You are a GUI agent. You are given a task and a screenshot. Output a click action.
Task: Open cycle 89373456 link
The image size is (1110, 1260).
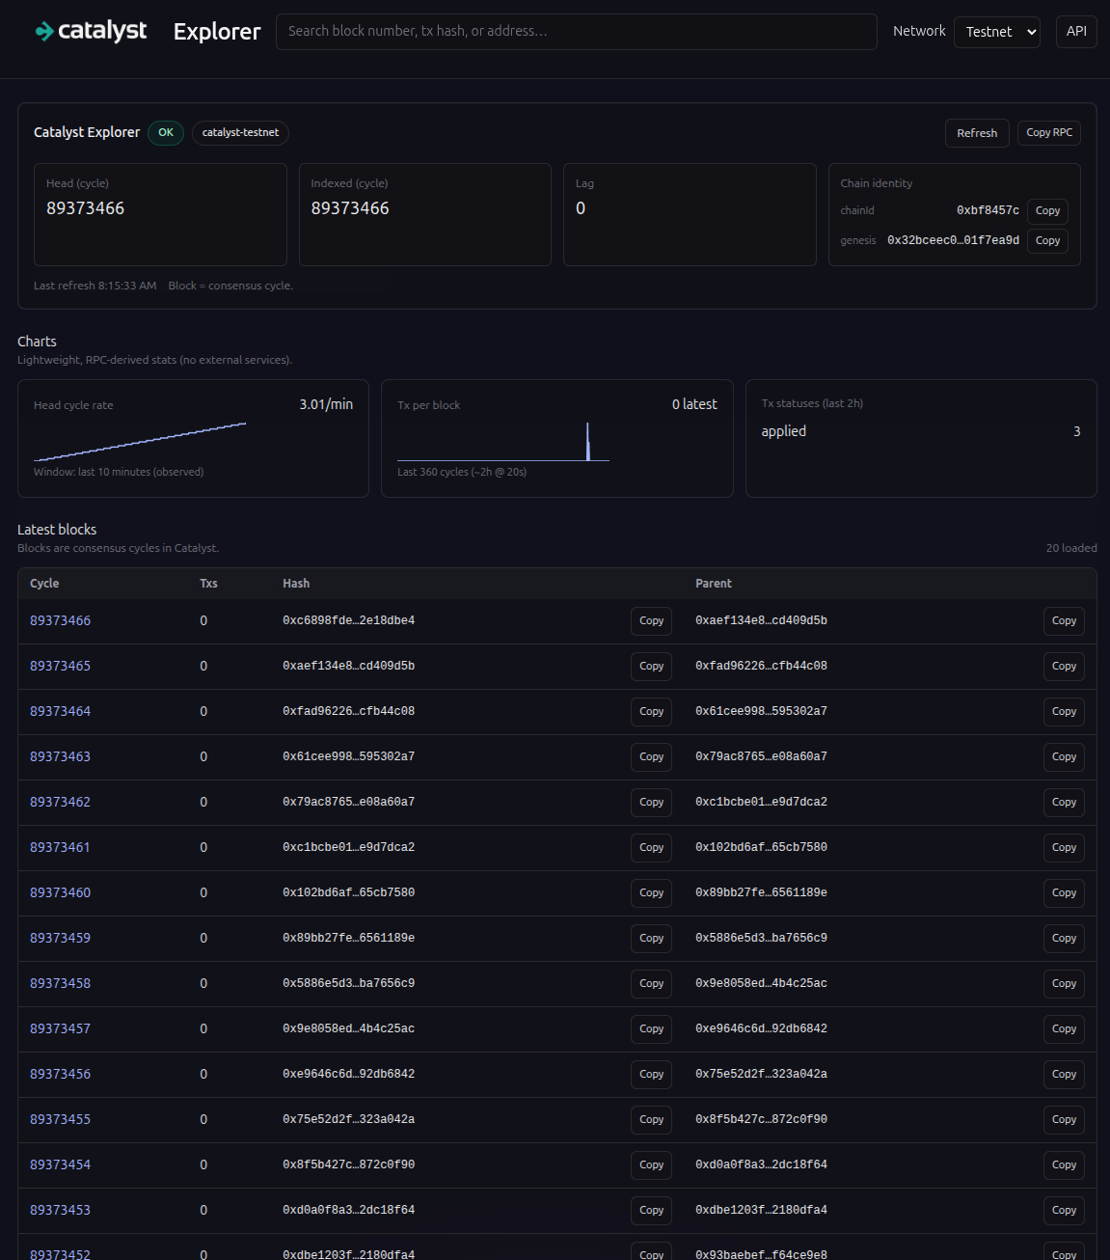pyautogui.click(x=60, y=1074)
